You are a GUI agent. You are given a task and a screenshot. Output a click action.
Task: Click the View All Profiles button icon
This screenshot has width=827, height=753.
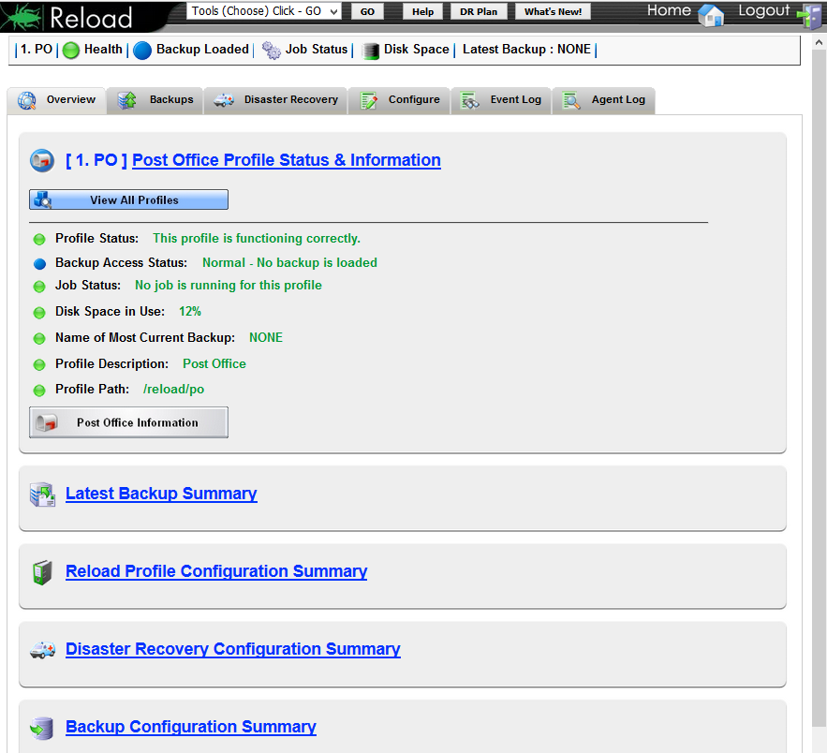coord(42,199)
